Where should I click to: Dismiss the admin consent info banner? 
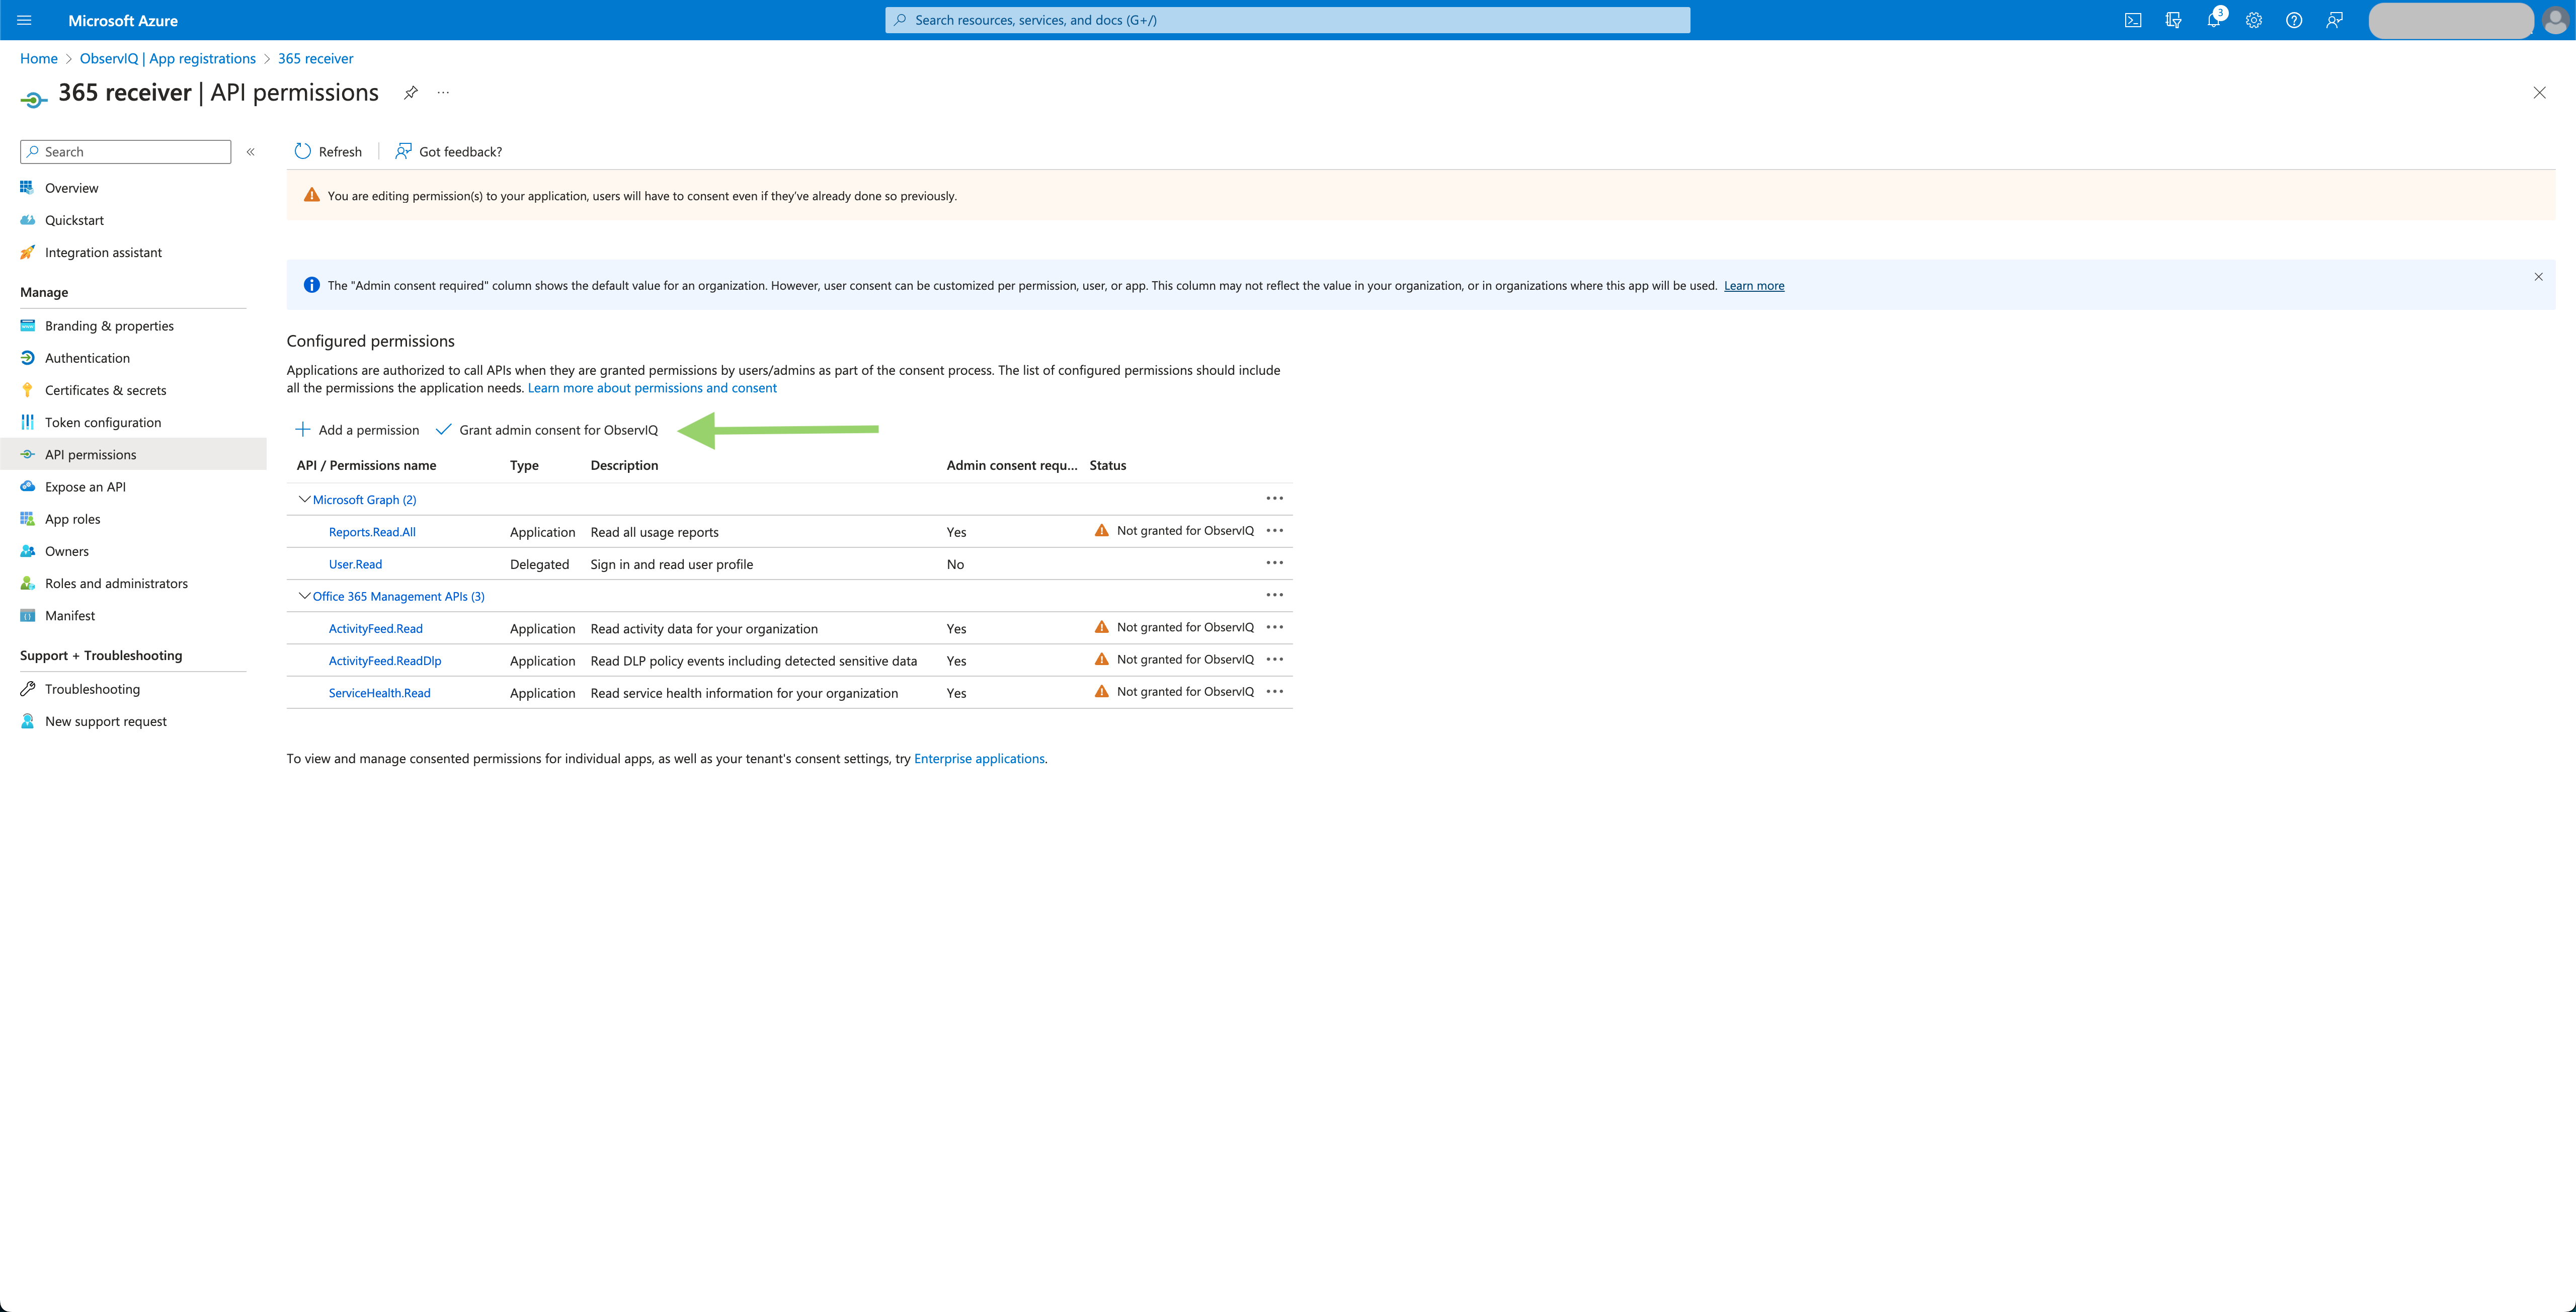[x=2538, y=277]
